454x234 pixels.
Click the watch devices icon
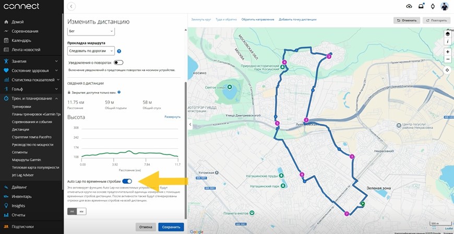tap(433, 6)
